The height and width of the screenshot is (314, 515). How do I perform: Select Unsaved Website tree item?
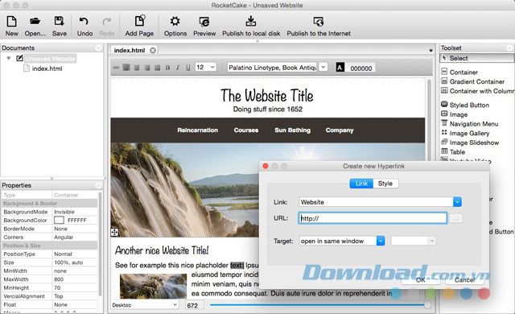click(x=50, y=59)
